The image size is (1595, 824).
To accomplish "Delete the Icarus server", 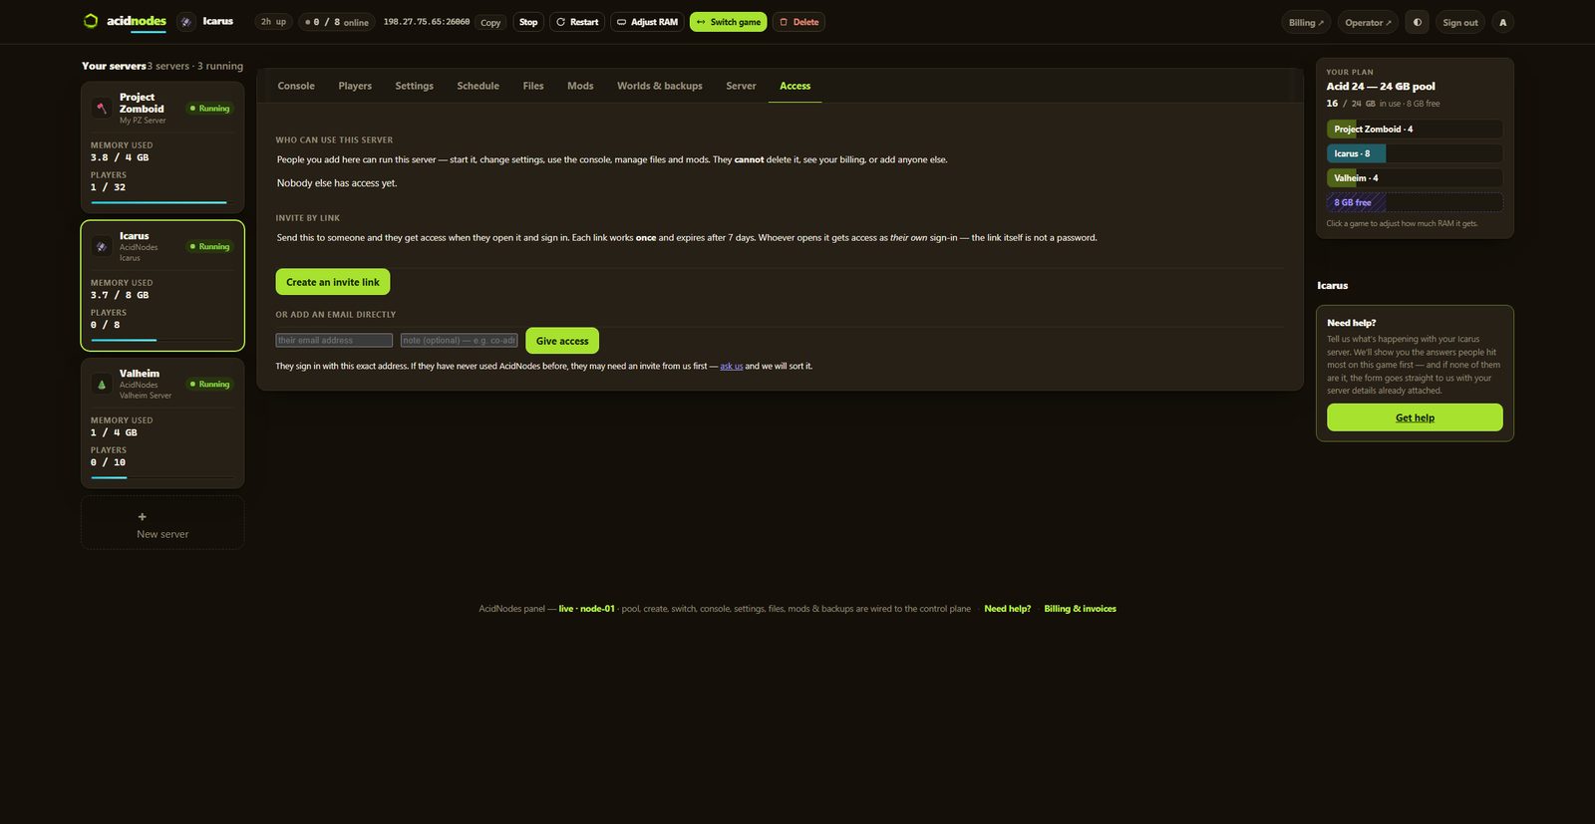I will (x=798, y=22).
